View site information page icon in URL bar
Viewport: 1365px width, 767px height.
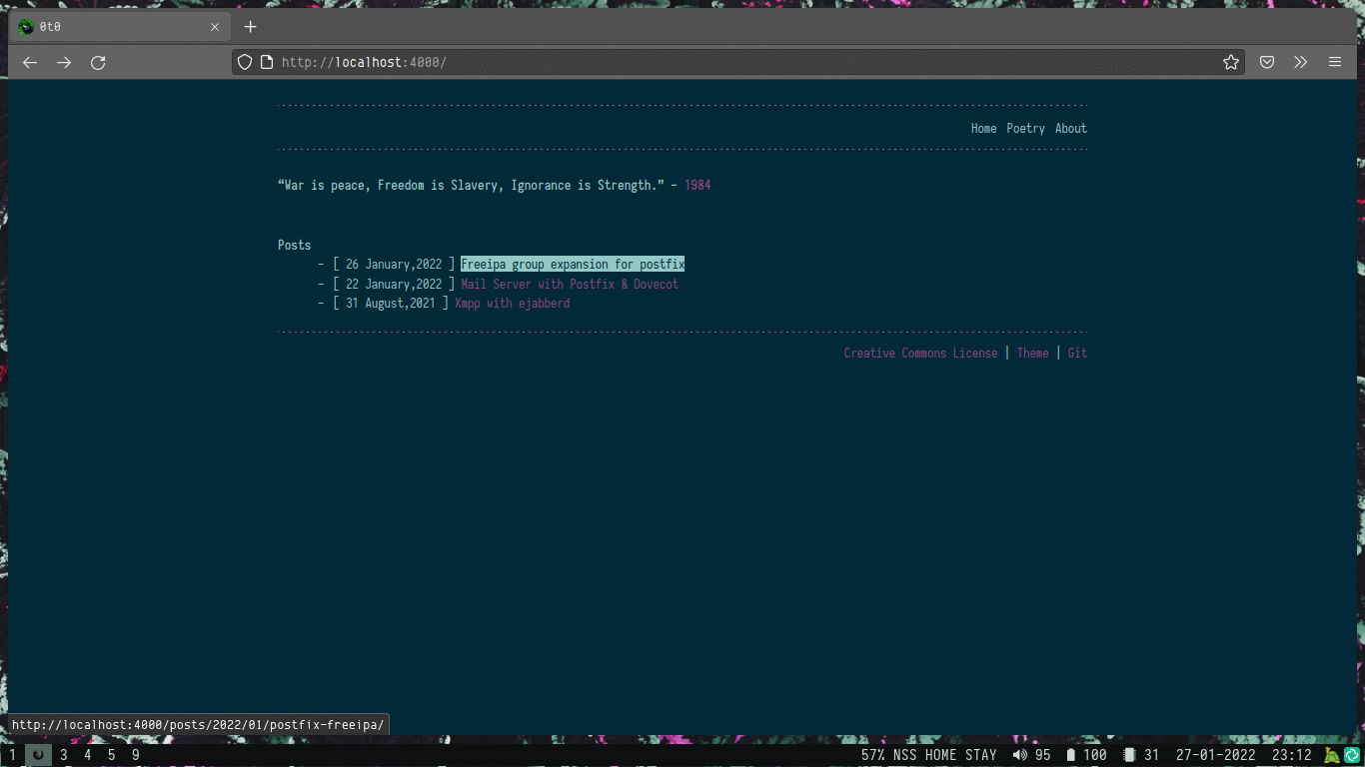point(267,62)
